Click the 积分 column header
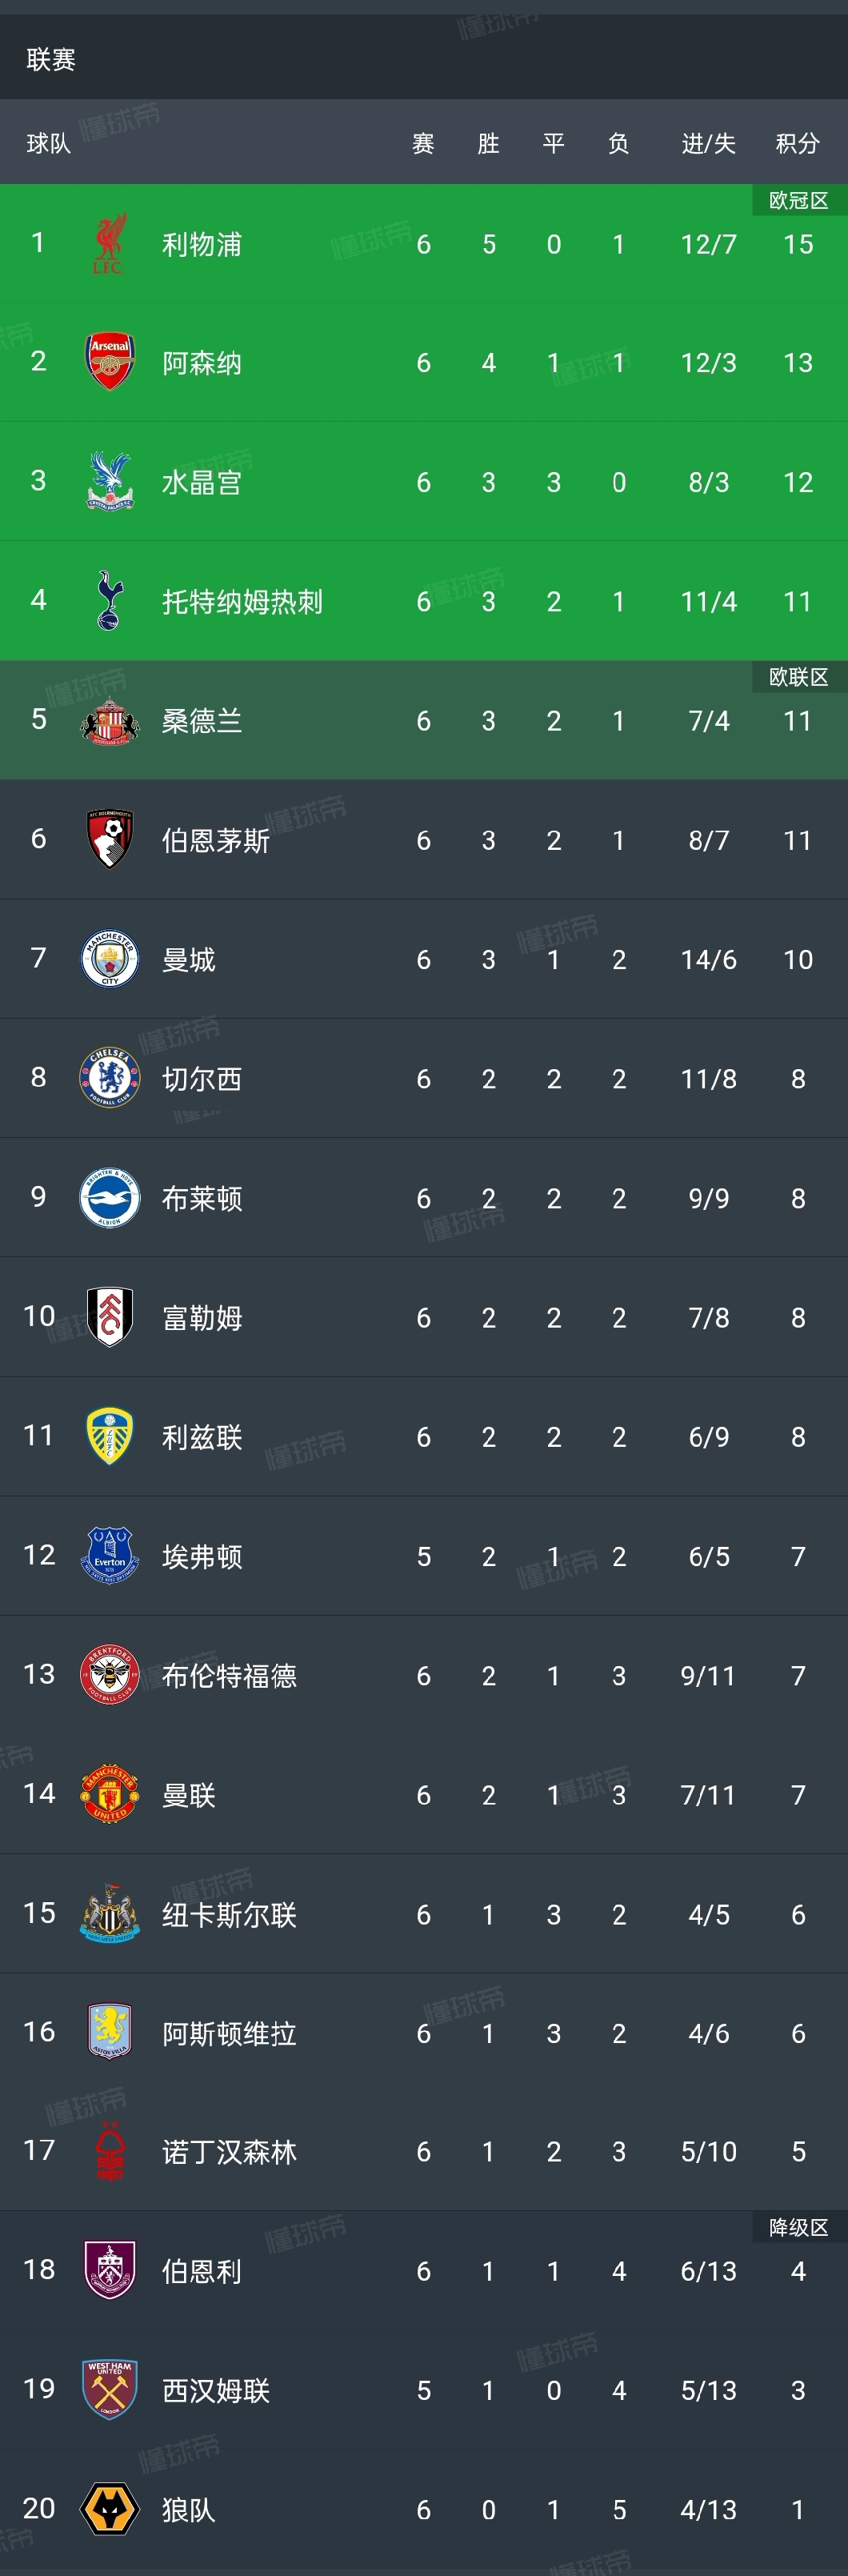The width and height of the screenshot is (848, 2576). (x=797, y=144)
